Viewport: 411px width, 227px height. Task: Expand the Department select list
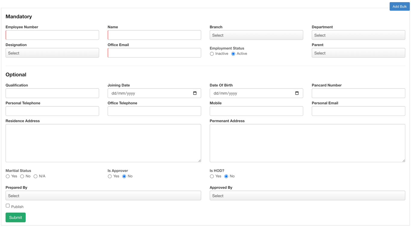358,35
